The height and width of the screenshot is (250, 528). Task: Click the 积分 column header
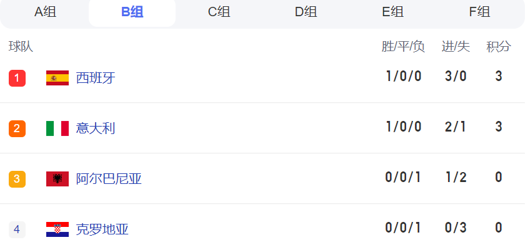tap(499, 46)
